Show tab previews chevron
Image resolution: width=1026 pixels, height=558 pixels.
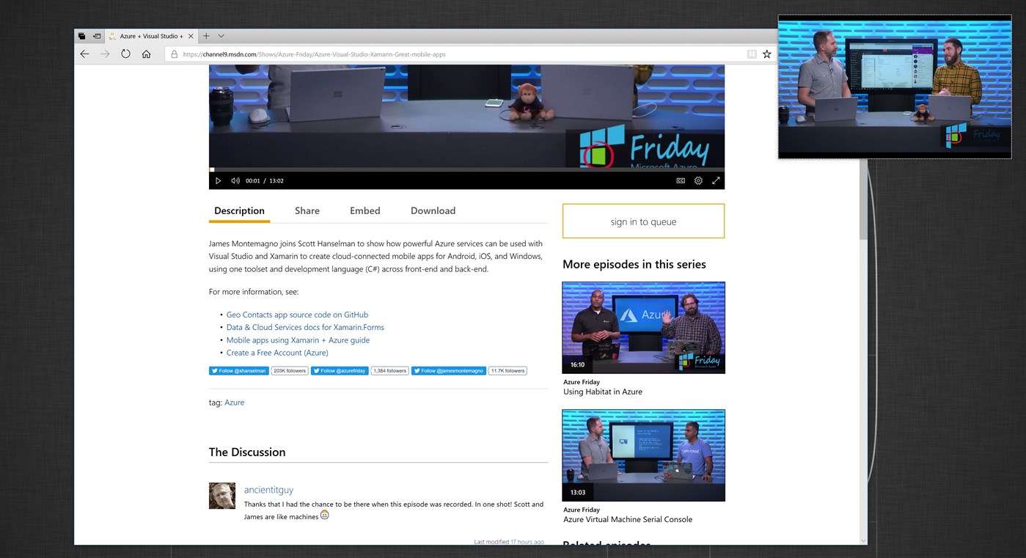pos(221,36)
